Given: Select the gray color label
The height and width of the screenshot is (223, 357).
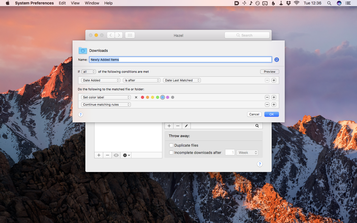Looking at the screenshot, I should coord(173,97).
